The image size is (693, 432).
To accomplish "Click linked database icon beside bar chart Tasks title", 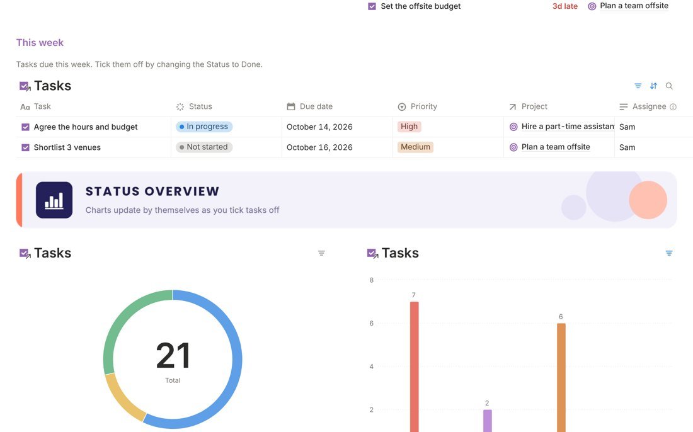I will (x=372, y=254).
